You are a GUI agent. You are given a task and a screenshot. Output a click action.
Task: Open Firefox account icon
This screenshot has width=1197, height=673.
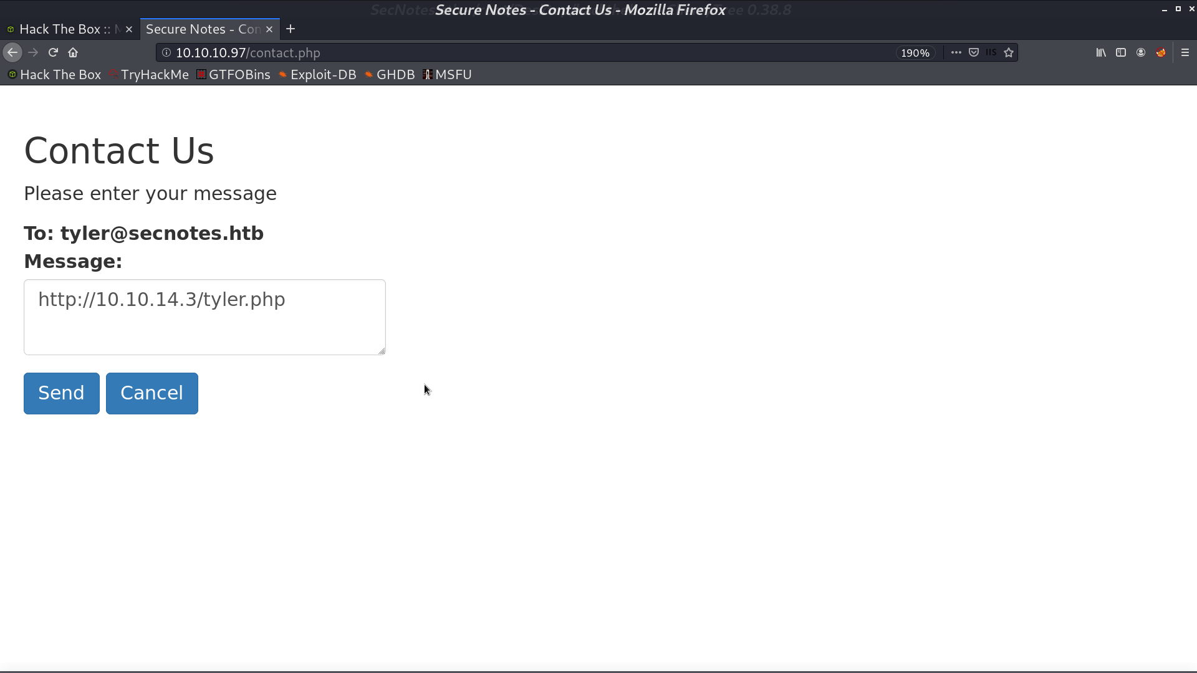pos(1141,53)
